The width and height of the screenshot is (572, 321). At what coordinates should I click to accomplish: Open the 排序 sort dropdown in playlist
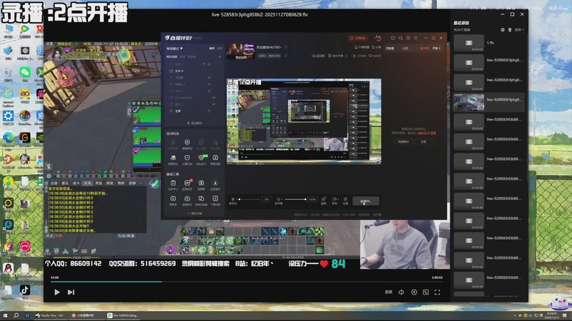pos(520,30)
